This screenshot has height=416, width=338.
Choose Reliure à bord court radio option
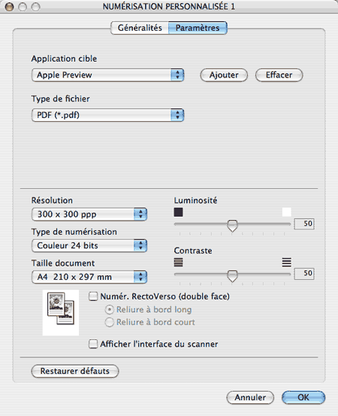pos(109,322)
